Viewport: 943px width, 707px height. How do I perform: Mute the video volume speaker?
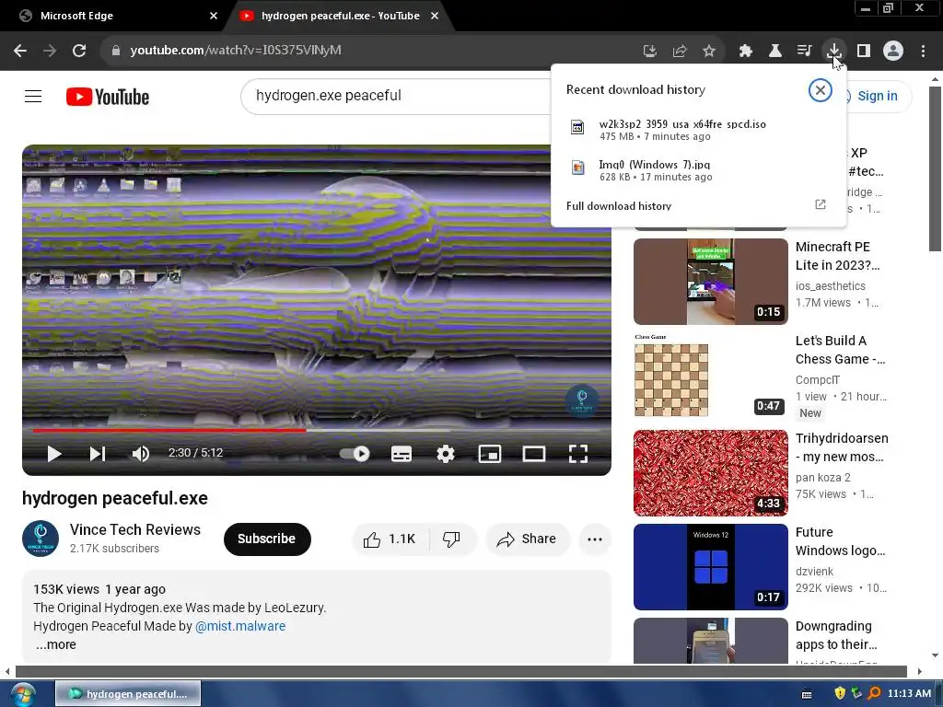click(140, 454)
